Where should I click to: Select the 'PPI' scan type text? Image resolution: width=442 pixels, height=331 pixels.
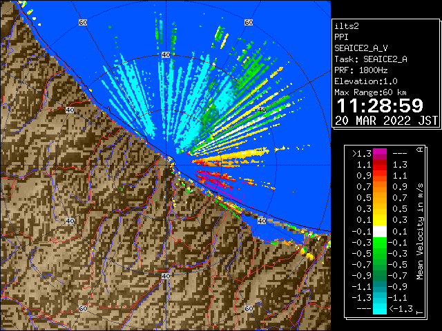pyautogui.click(x=341, y=37)
